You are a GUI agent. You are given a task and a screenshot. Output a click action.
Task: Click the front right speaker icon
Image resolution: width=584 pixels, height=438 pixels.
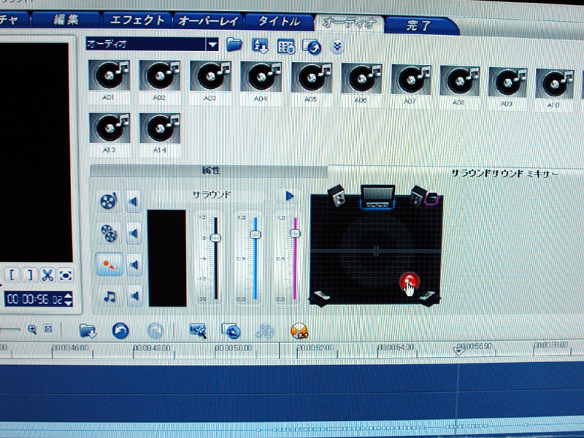(x=418, y=196)
